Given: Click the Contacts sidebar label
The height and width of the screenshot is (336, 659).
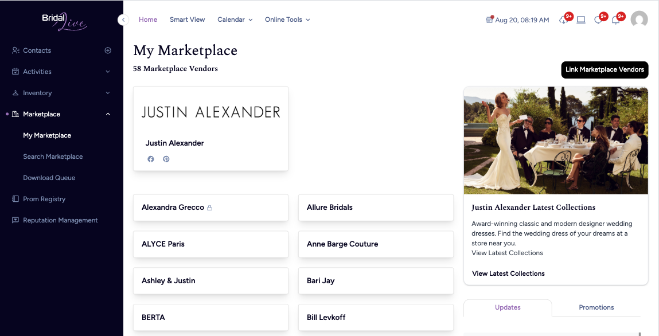Looking at the screenshot, I should [x=37, y=50].
